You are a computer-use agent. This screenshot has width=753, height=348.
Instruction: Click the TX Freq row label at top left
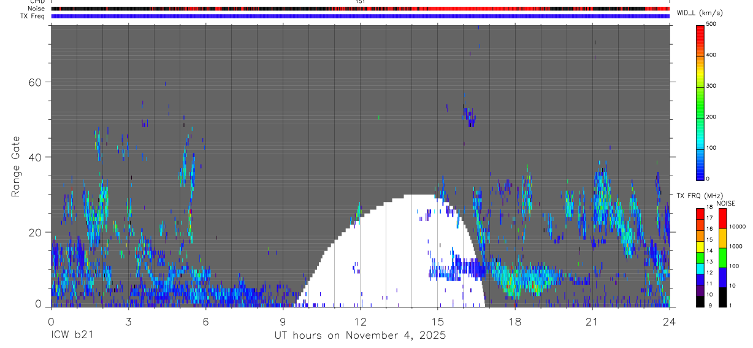pos(33,16)
